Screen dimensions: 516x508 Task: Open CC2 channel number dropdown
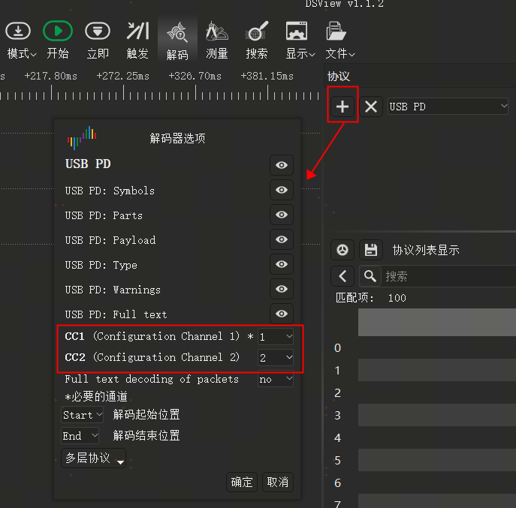tap(276, 357)
